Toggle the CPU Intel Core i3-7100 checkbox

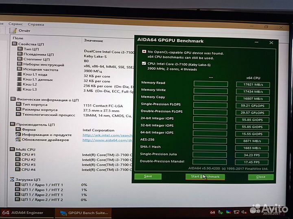(144, 63)
